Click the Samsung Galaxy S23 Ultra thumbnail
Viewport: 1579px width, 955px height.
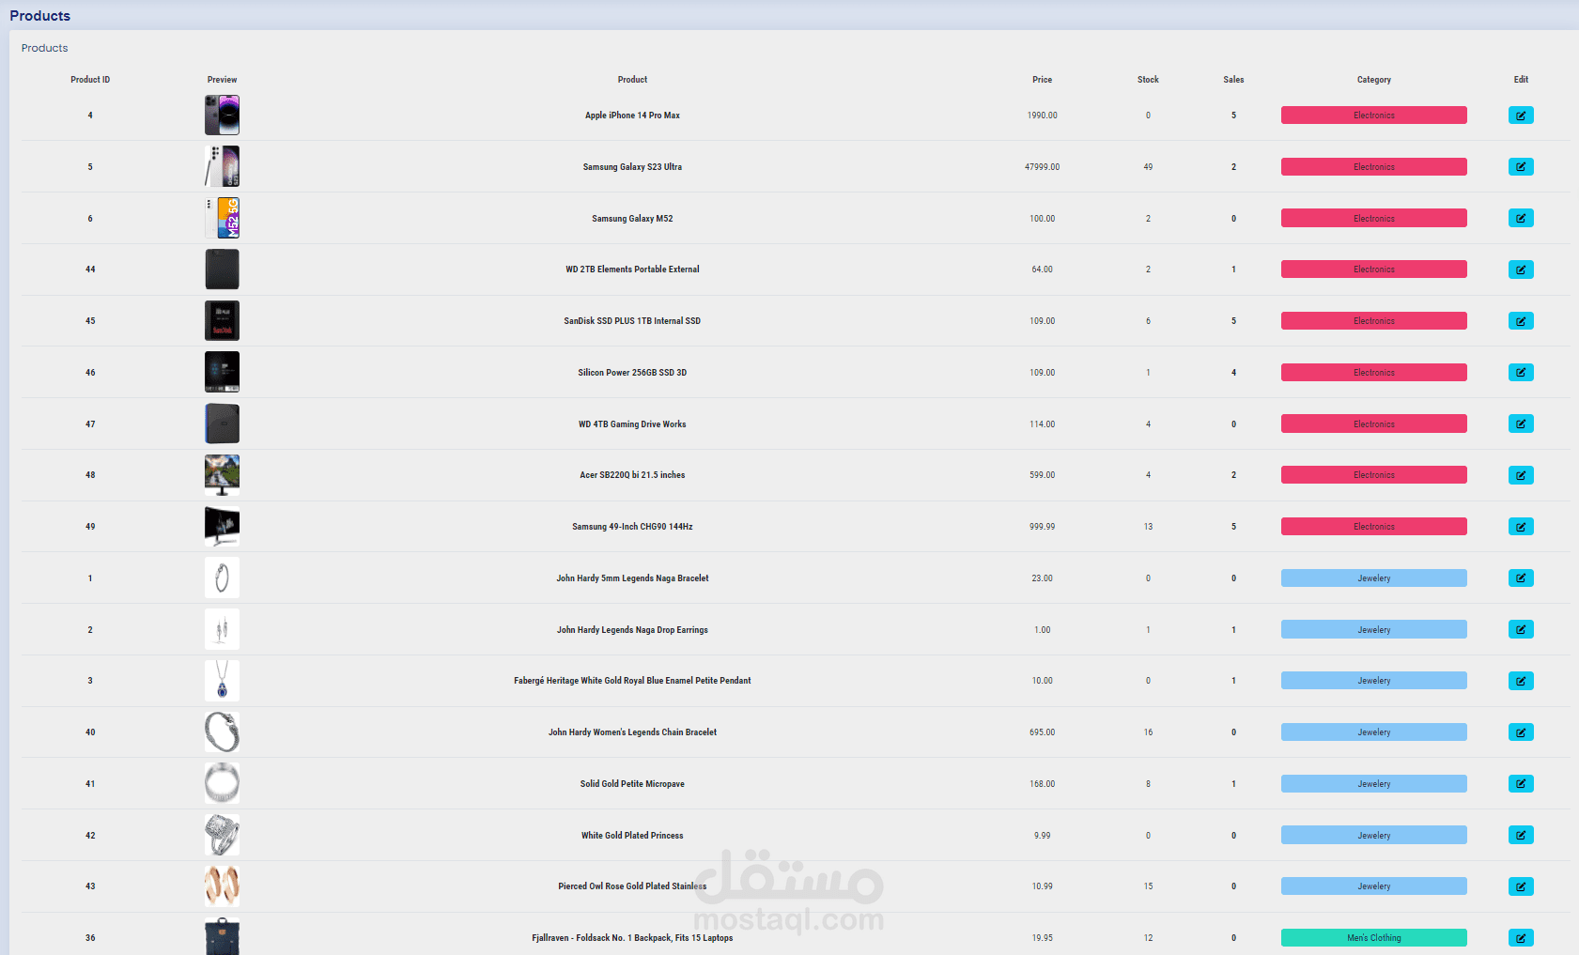tap(222, 166)
